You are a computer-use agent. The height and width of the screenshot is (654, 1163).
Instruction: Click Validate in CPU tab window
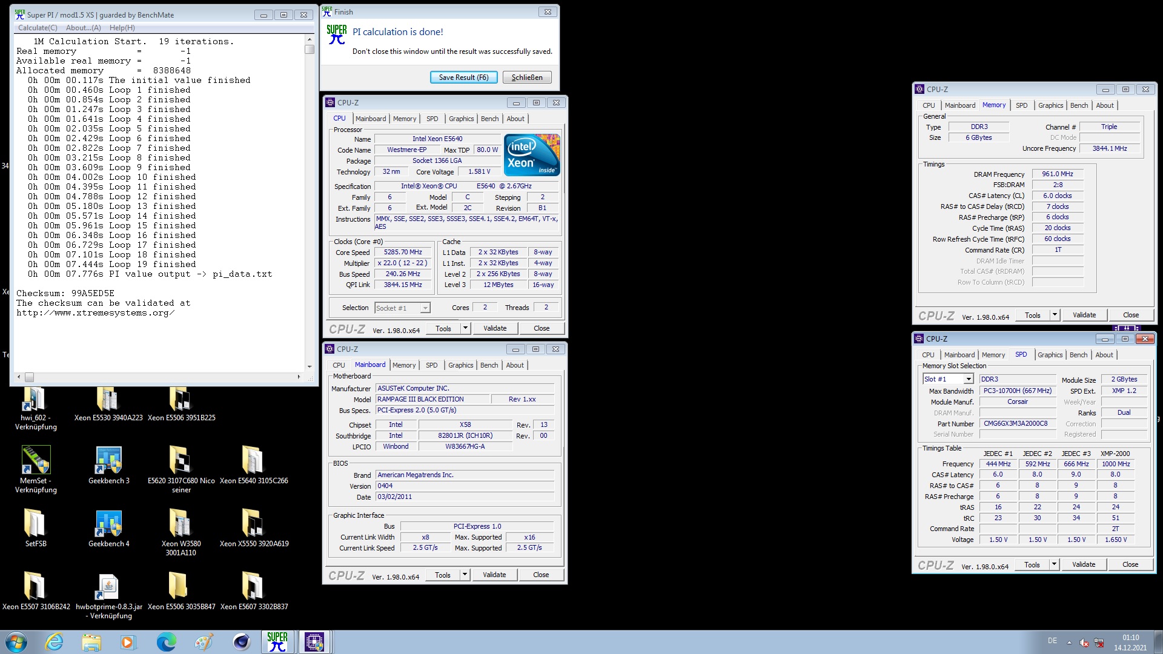495,328
